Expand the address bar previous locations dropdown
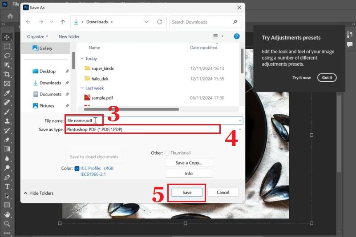The image size is (356, 237). click(x=146, y=22)
